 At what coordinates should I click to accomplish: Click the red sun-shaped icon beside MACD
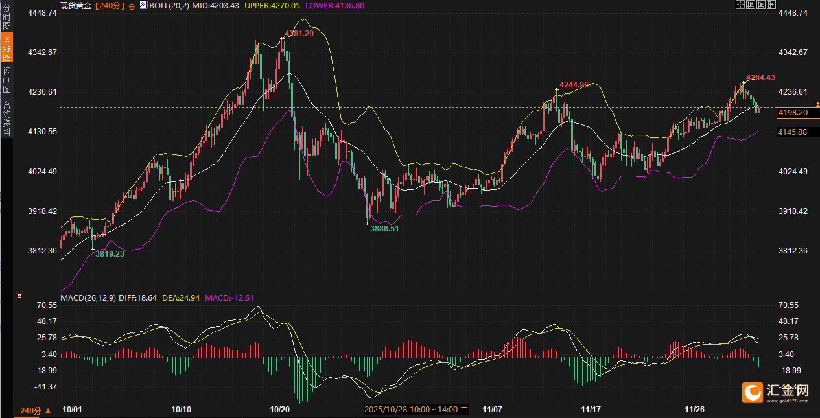19,297
